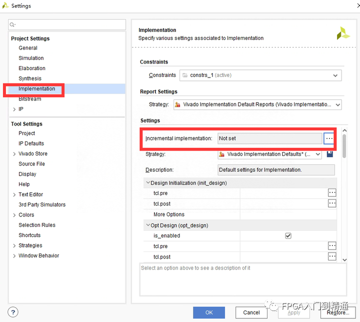Select 3rd Party Simulators page
360x322 pixels.
[42, 204]
